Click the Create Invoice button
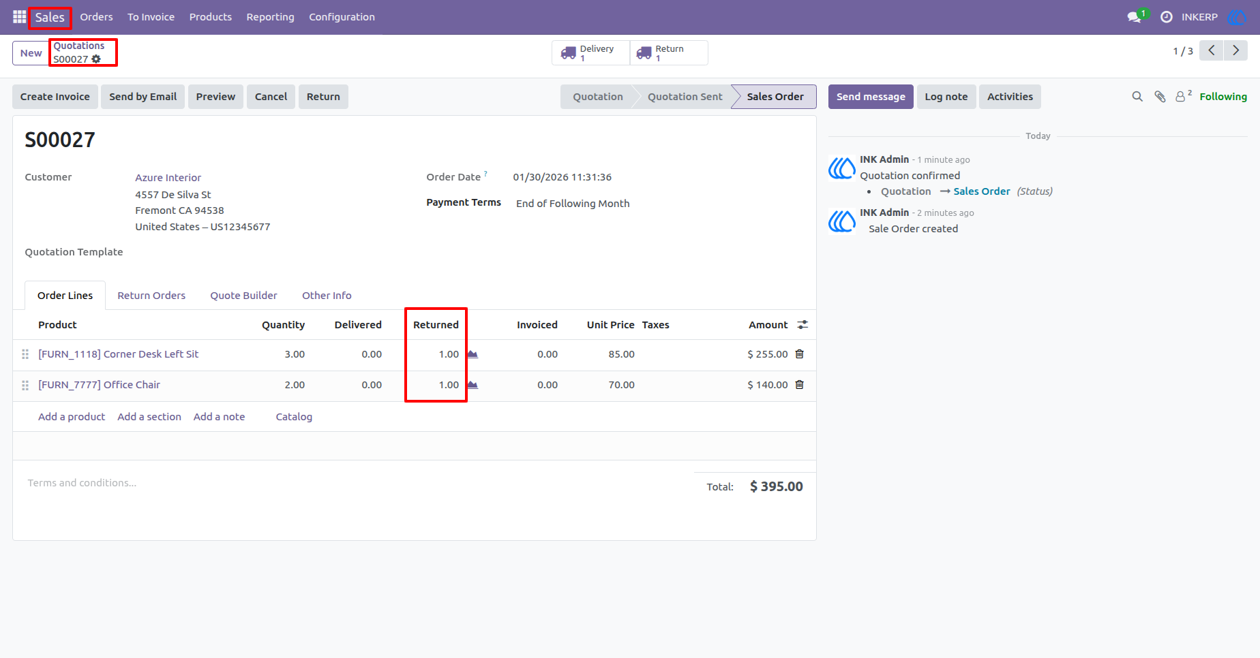The height and width of the screenshot is (658, 1260). (x=55, y=97)
